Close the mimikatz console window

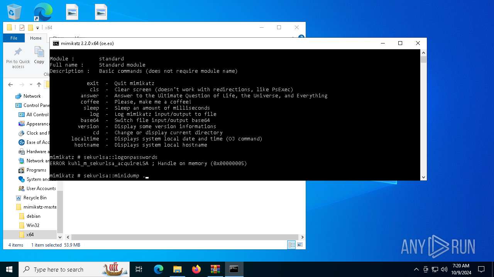click(x=418, y=43)
